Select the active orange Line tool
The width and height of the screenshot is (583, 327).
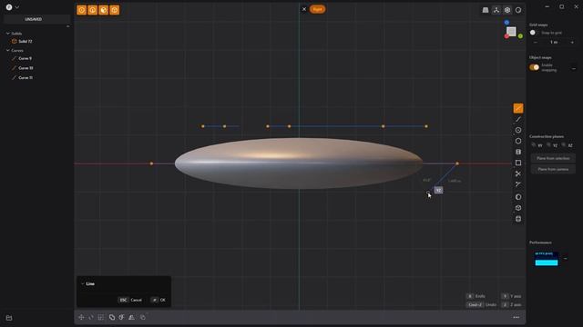pos(518,108)
